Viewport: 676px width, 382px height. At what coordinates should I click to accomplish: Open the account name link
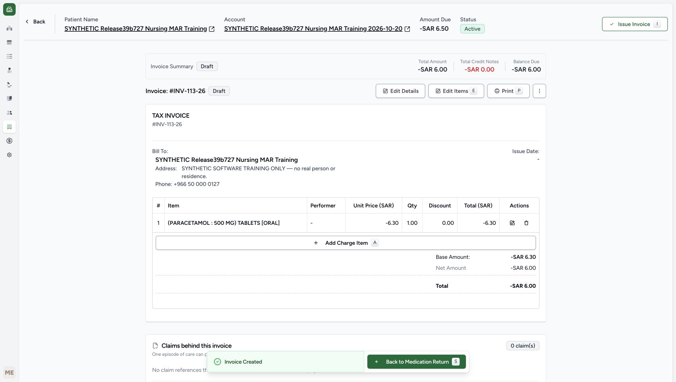click(x=313, y=29)
